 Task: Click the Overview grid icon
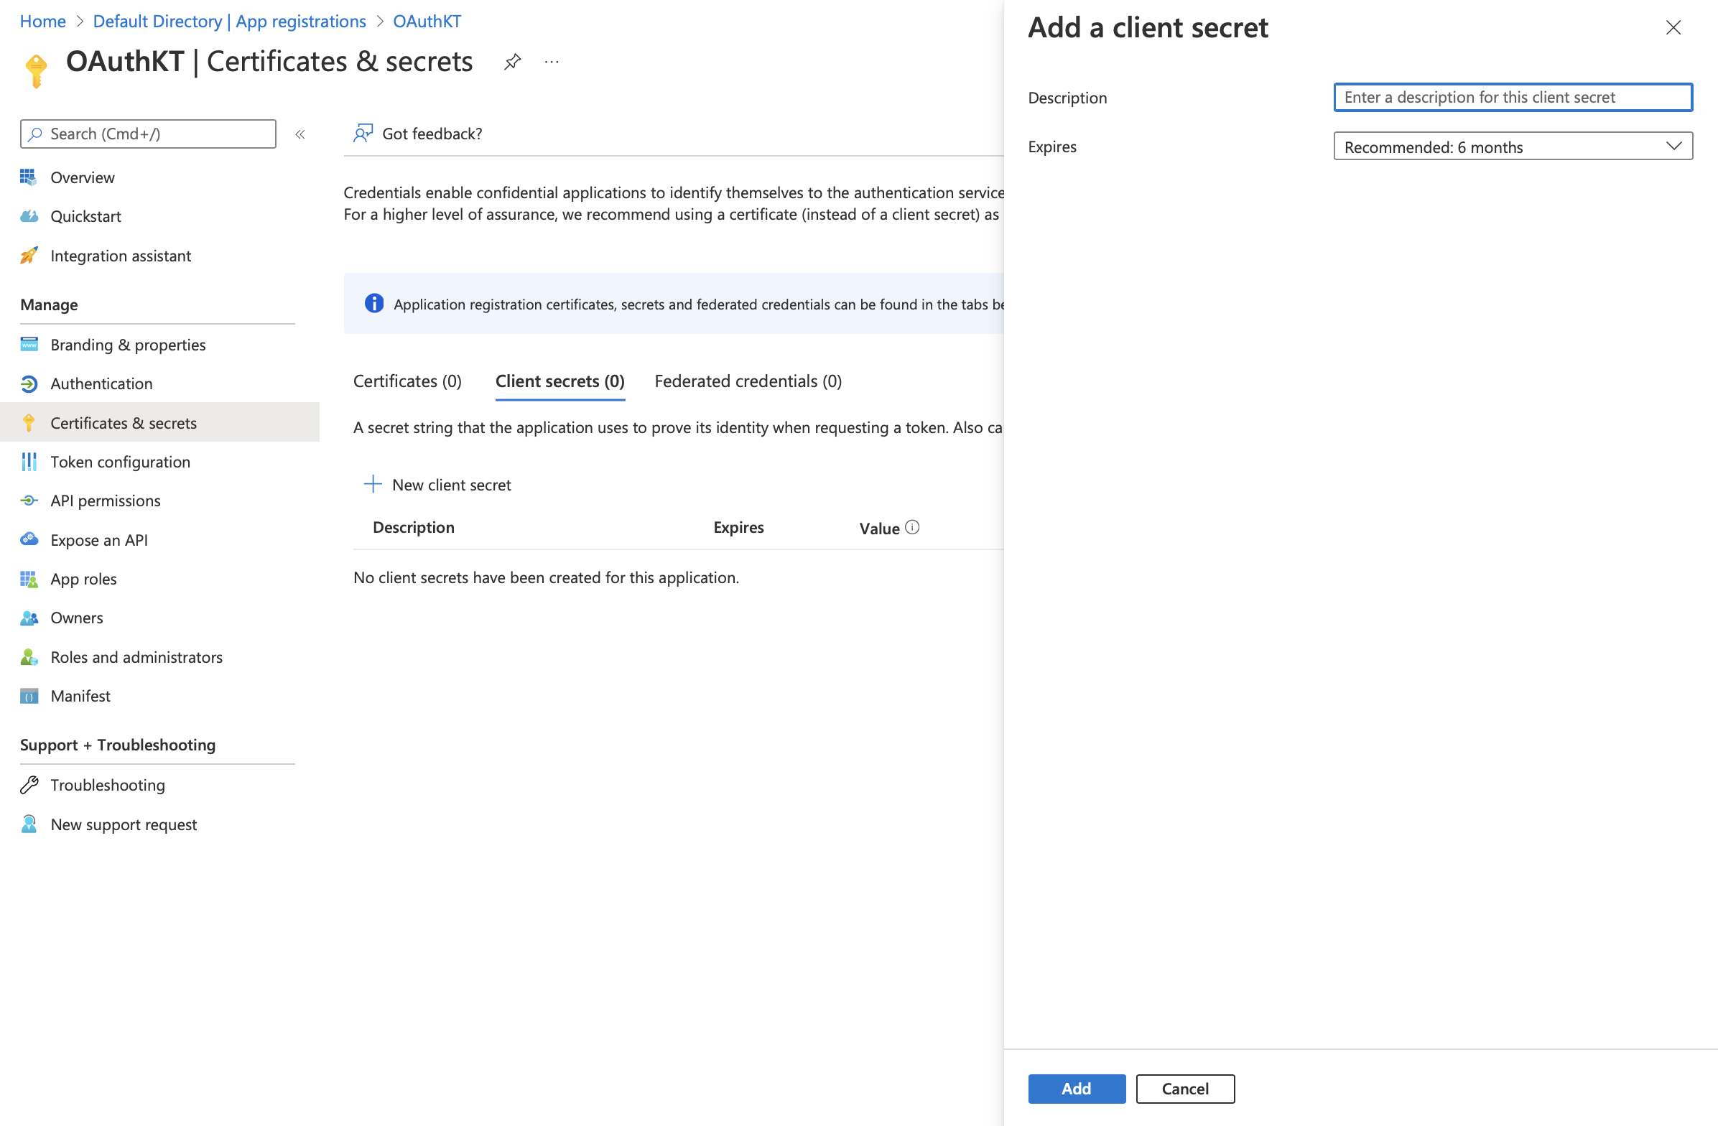point(29,177)
